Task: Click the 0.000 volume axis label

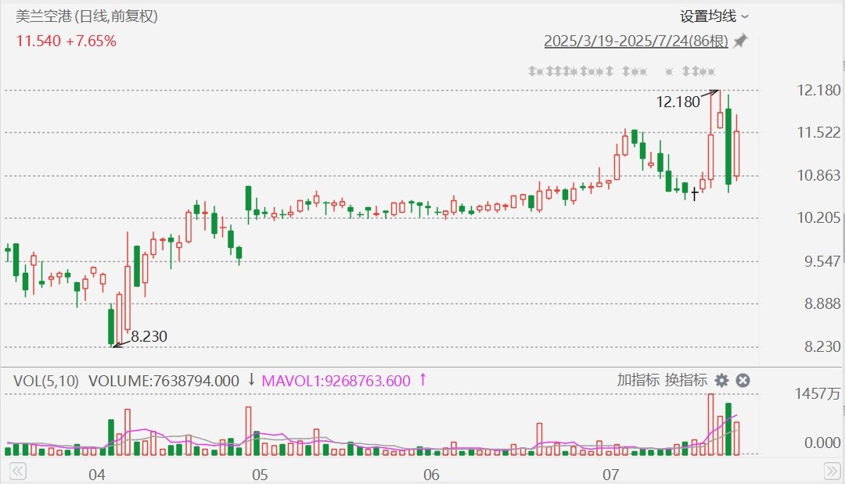Action: [822, 443]
